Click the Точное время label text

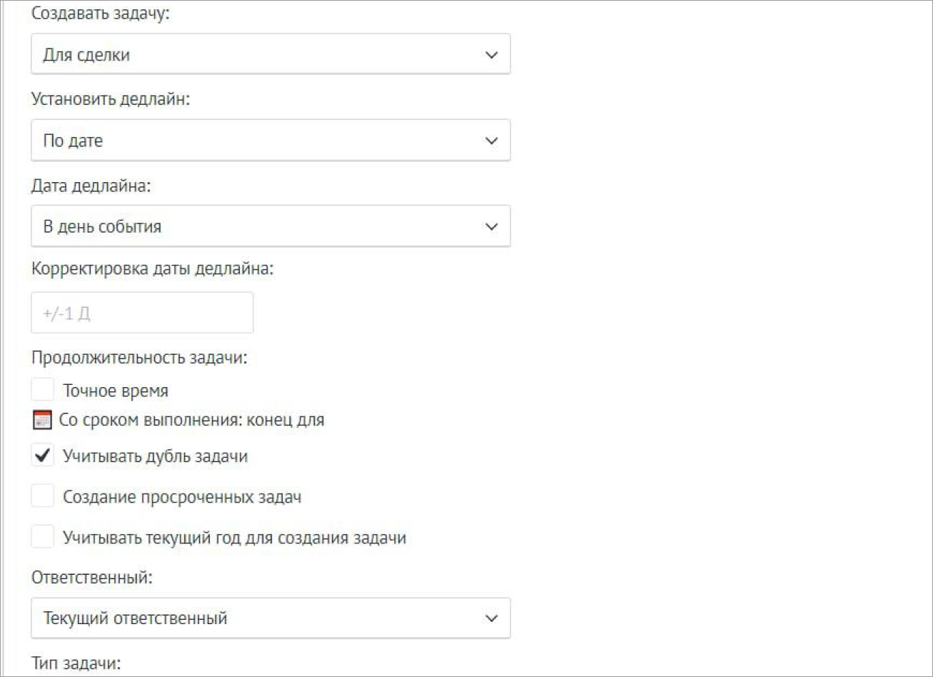(116, 391)
